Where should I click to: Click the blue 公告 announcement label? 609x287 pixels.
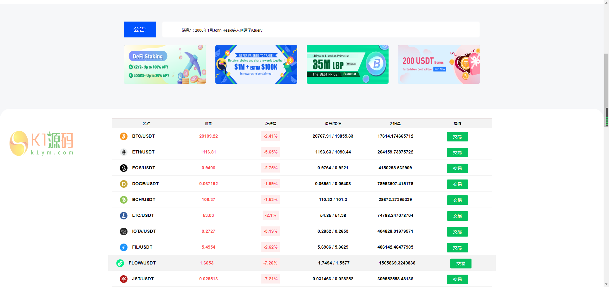click(x=140, y=29)
